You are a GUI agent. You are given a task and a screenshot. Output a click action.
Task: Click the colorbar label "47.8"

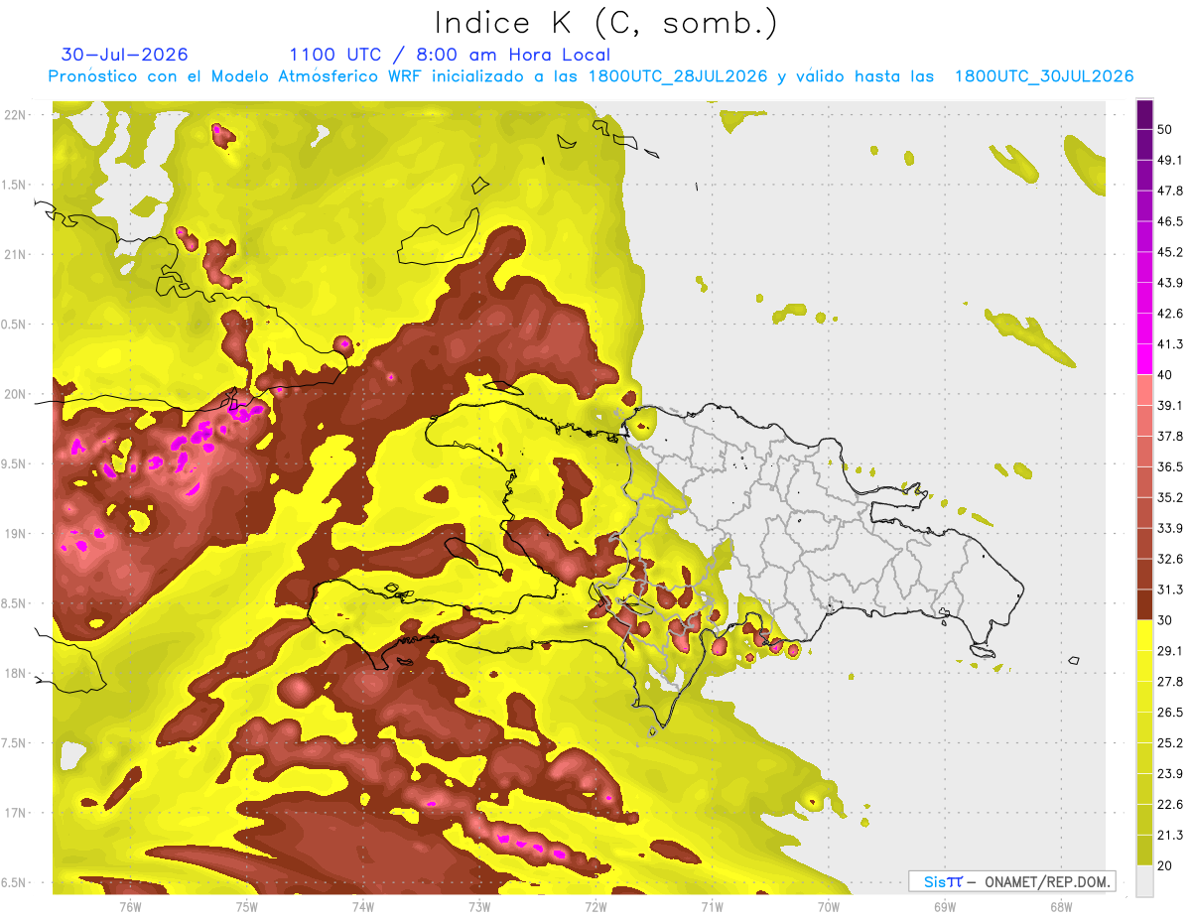click(1169, 191)
